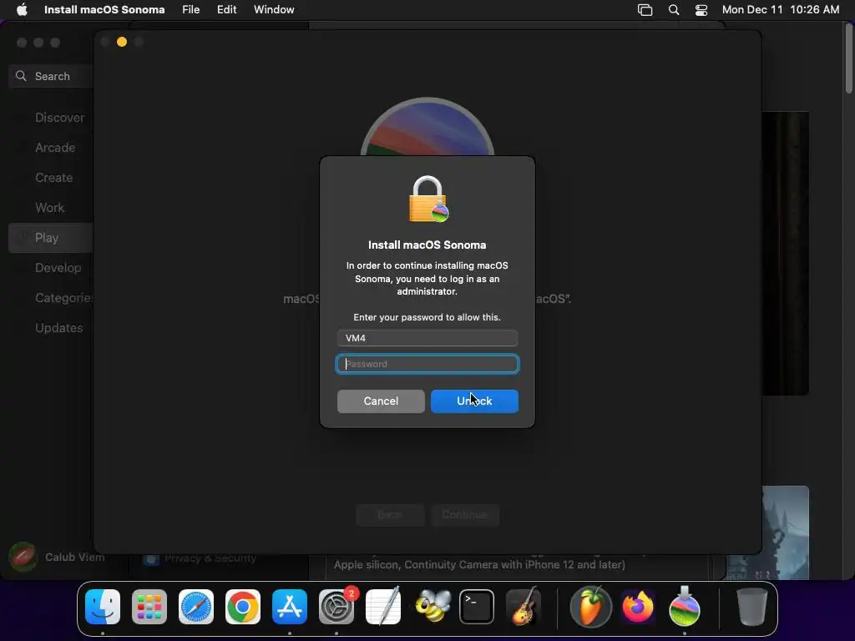This screenshot has width=855, height=641.
Task: Open Finder from the Dock
Action: [x=103, y=607]
